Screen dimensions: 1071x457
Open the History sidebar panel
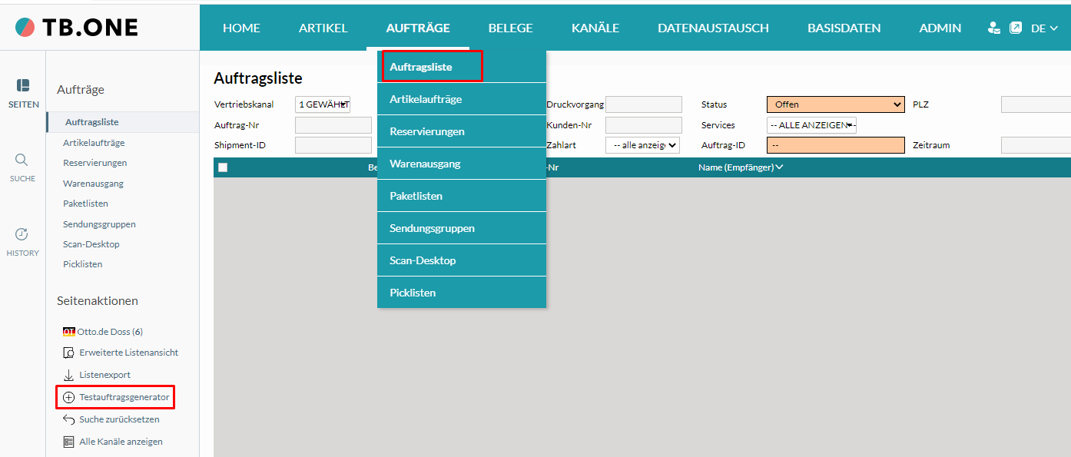[x=22, y=242]
